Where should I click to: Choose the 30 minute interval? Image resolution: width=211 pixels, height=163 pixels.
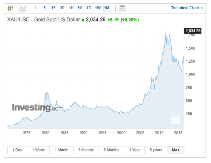[x=62, y=8]
